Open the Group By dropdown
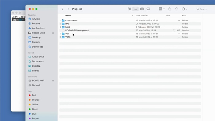Screen dimensions: 215x121 coord(162,9)
